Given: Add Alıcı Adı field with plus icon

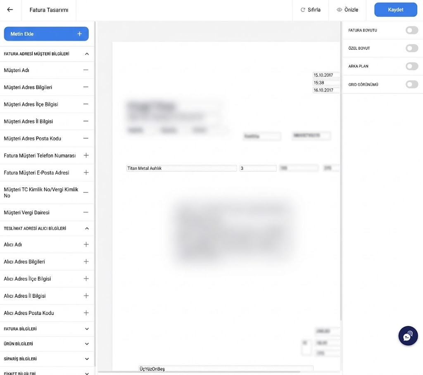Looking at the screenshot, I should tap(86, 244).
